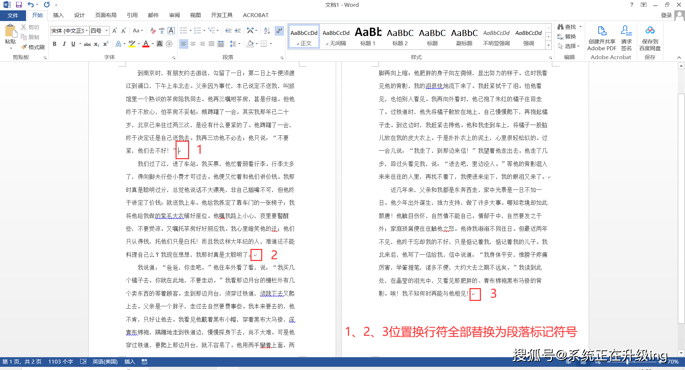
Task: Open the 四号 font size dropdown
Action: point(106,31)
